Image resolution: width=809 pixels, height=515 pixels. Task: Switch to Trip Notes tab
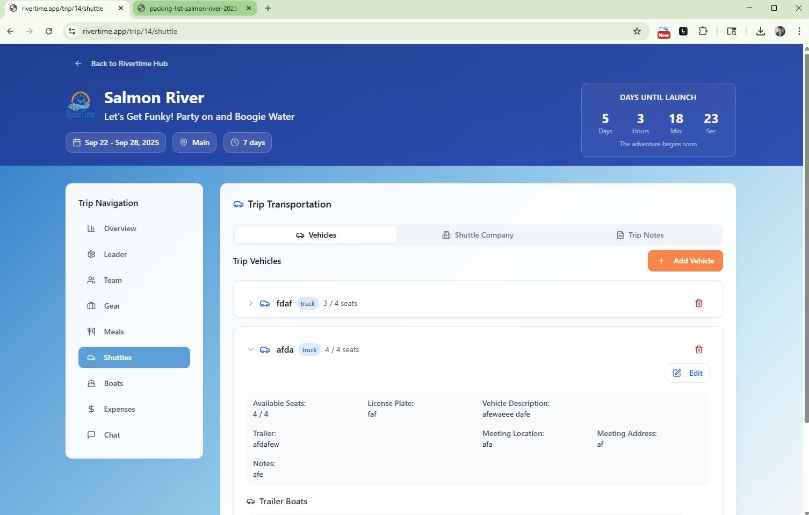pos(640,235)
